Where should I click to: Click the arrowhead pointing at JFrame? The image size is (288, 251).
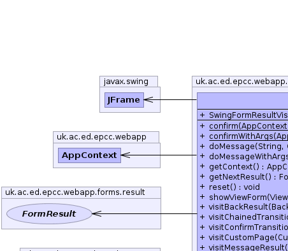pyautogui.click(x=148, y=99)
